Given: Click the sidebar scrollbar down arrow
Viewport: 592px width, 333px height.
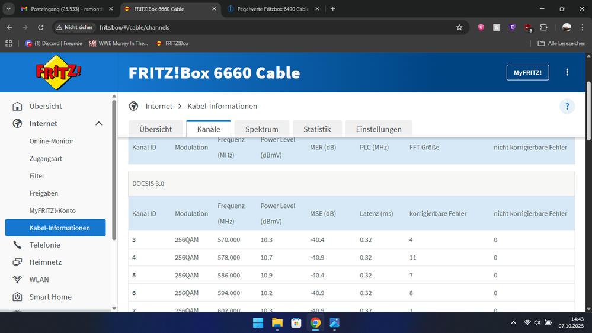Looking at the screenshot, I should (x=114, y=309).
